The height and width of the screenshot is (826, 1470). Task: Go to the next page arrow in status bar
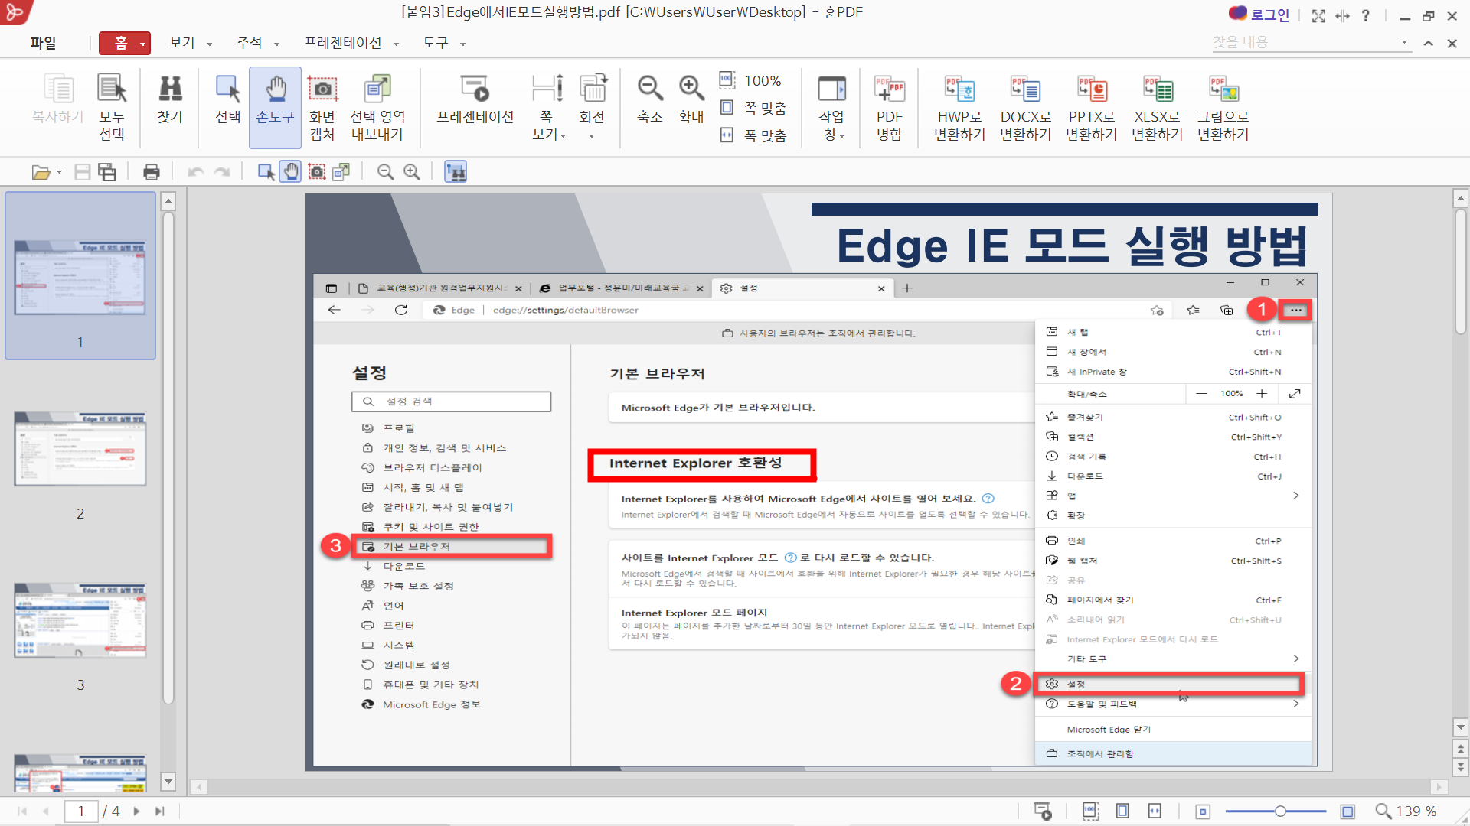coord(136,811)
